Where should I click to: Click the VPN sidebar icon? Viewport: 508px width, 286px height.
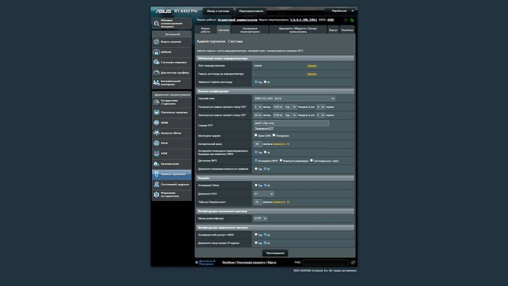pos(156,153)
